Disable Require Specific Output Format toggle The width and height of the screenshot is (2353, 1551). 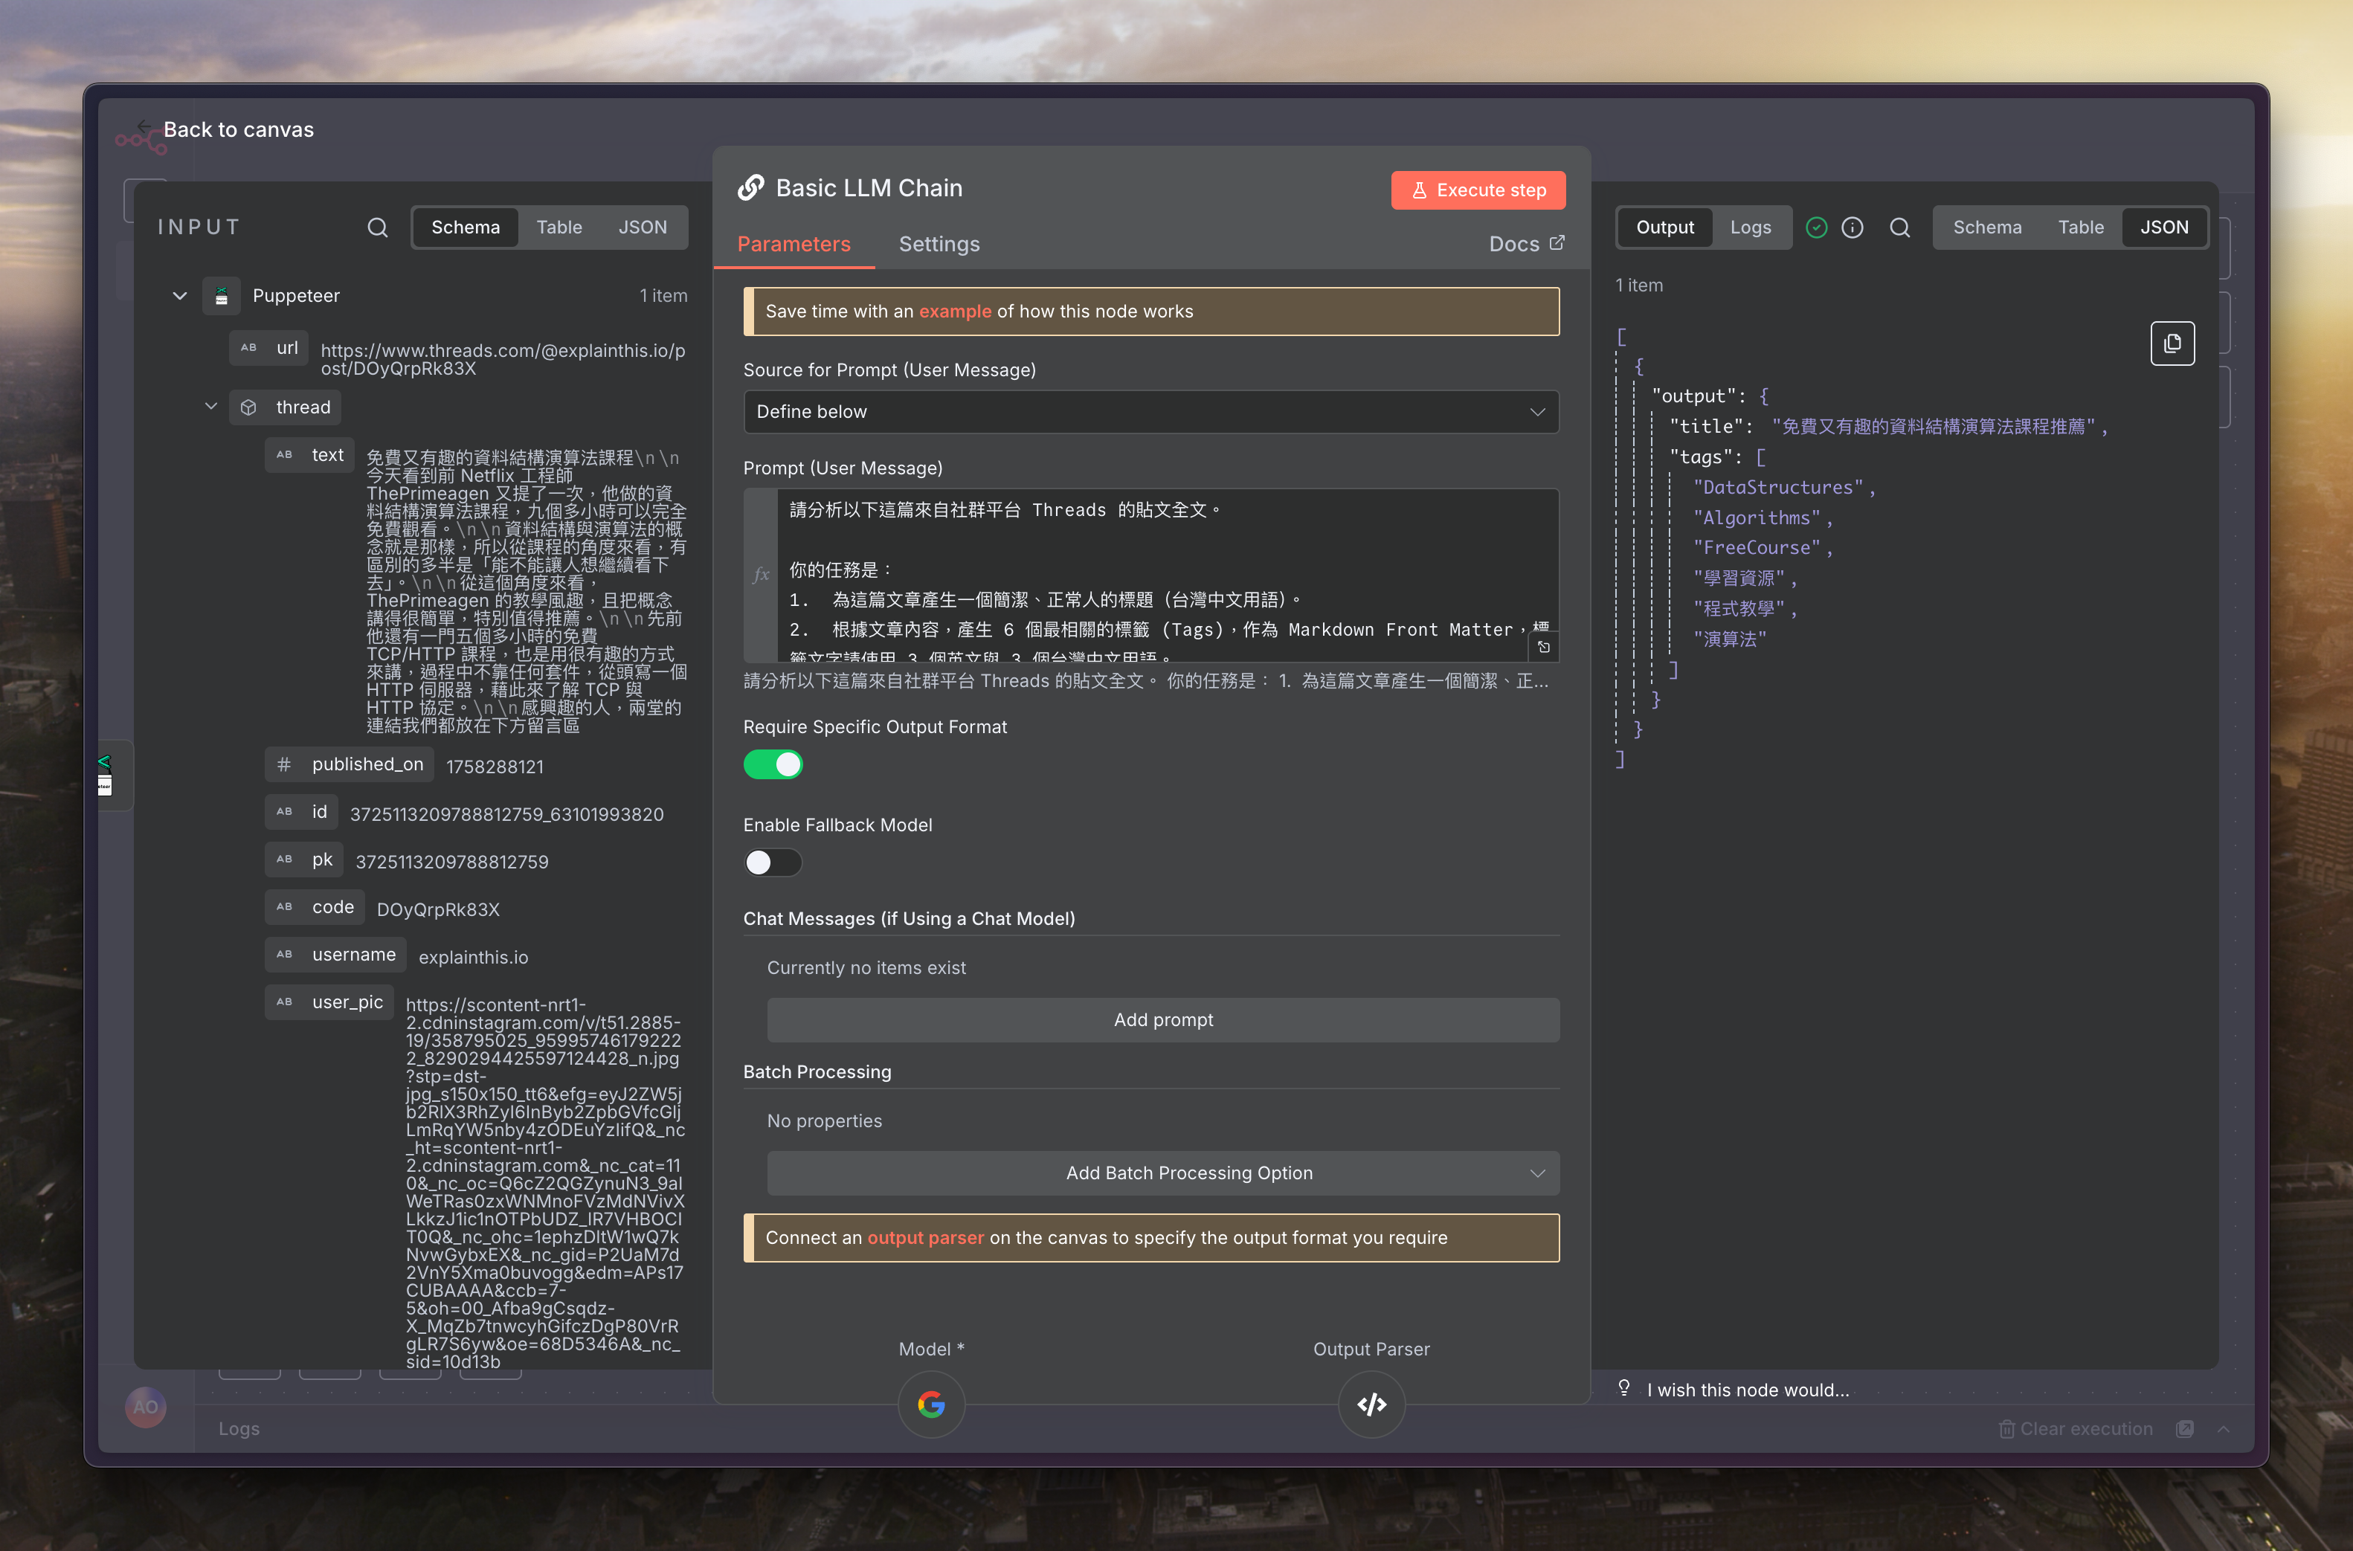(773, 764)
